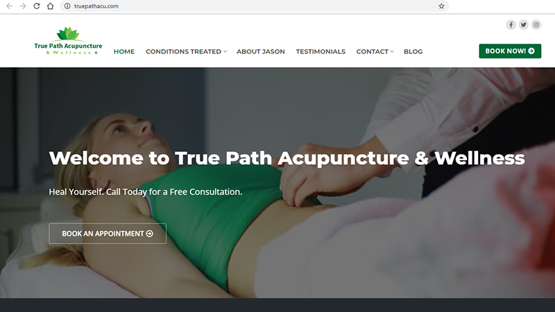Bookmark this page with the star icon

pyautogui.click(x=441, y=6)
